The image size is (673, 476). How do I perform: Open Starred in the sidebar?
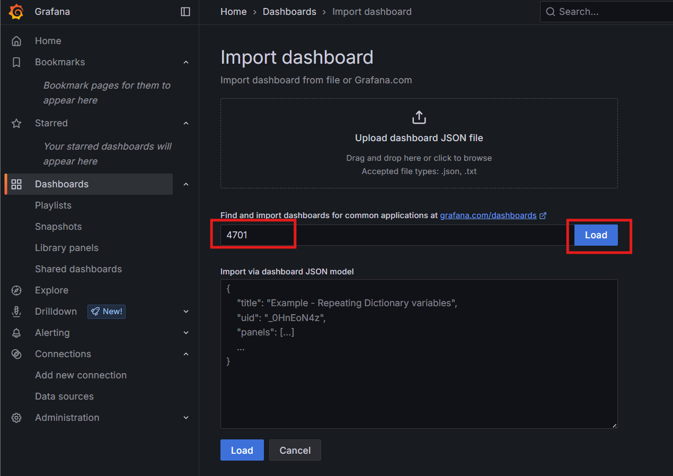(51, 123)
